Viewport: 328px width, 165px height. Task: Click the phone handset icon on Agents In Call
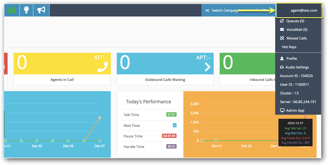click(103, 67)
